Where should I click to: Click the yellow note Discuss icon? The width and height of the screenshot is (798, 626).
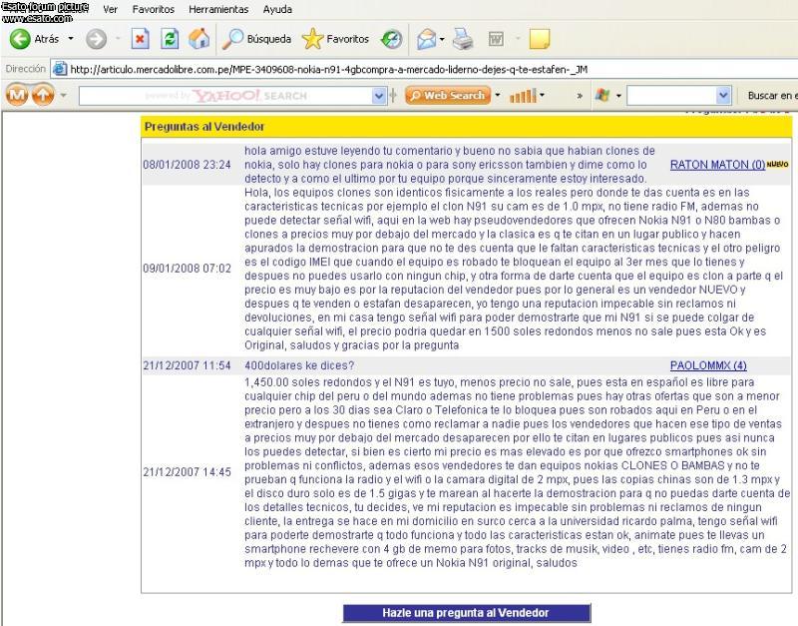tap(540, 39)
